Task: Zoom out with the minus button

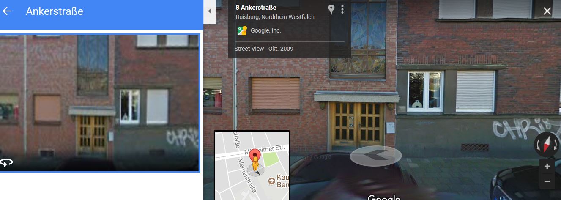Action: [x=547, y=181]
